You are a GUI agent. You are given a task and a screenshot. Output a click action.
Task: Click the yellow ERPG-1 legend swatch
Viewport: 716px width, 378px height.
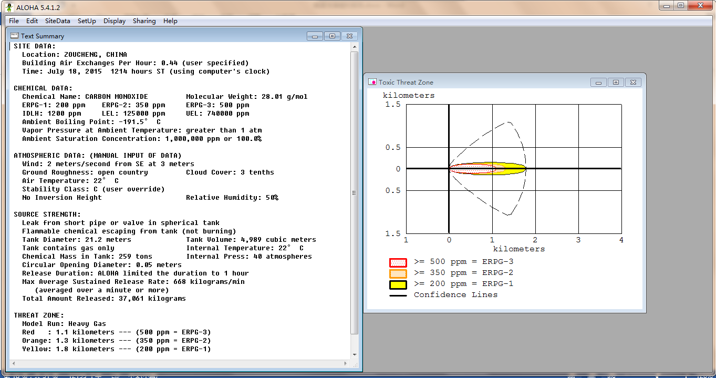(x=398, y=284)
